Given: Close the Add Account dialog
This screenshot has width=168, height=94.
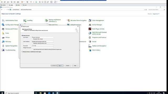Looking at the screenshot, I should [x=78, y=26].
